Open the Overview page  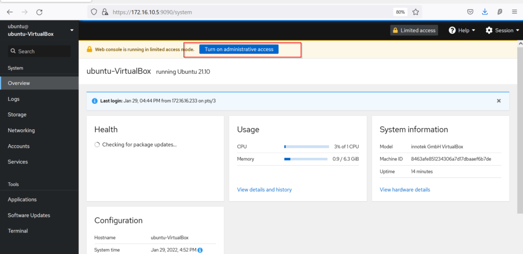click(39, 83)
